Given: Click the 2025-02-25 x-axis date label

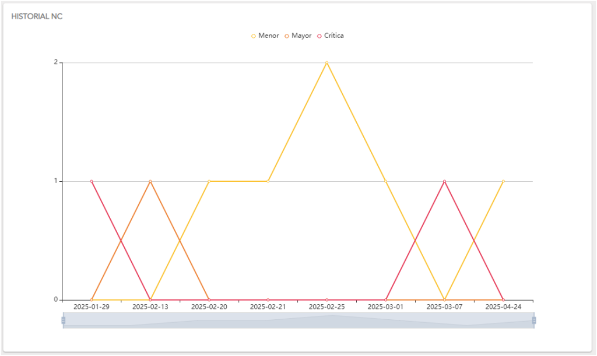Looking at the screenshot, I should (x=326, y=306).
